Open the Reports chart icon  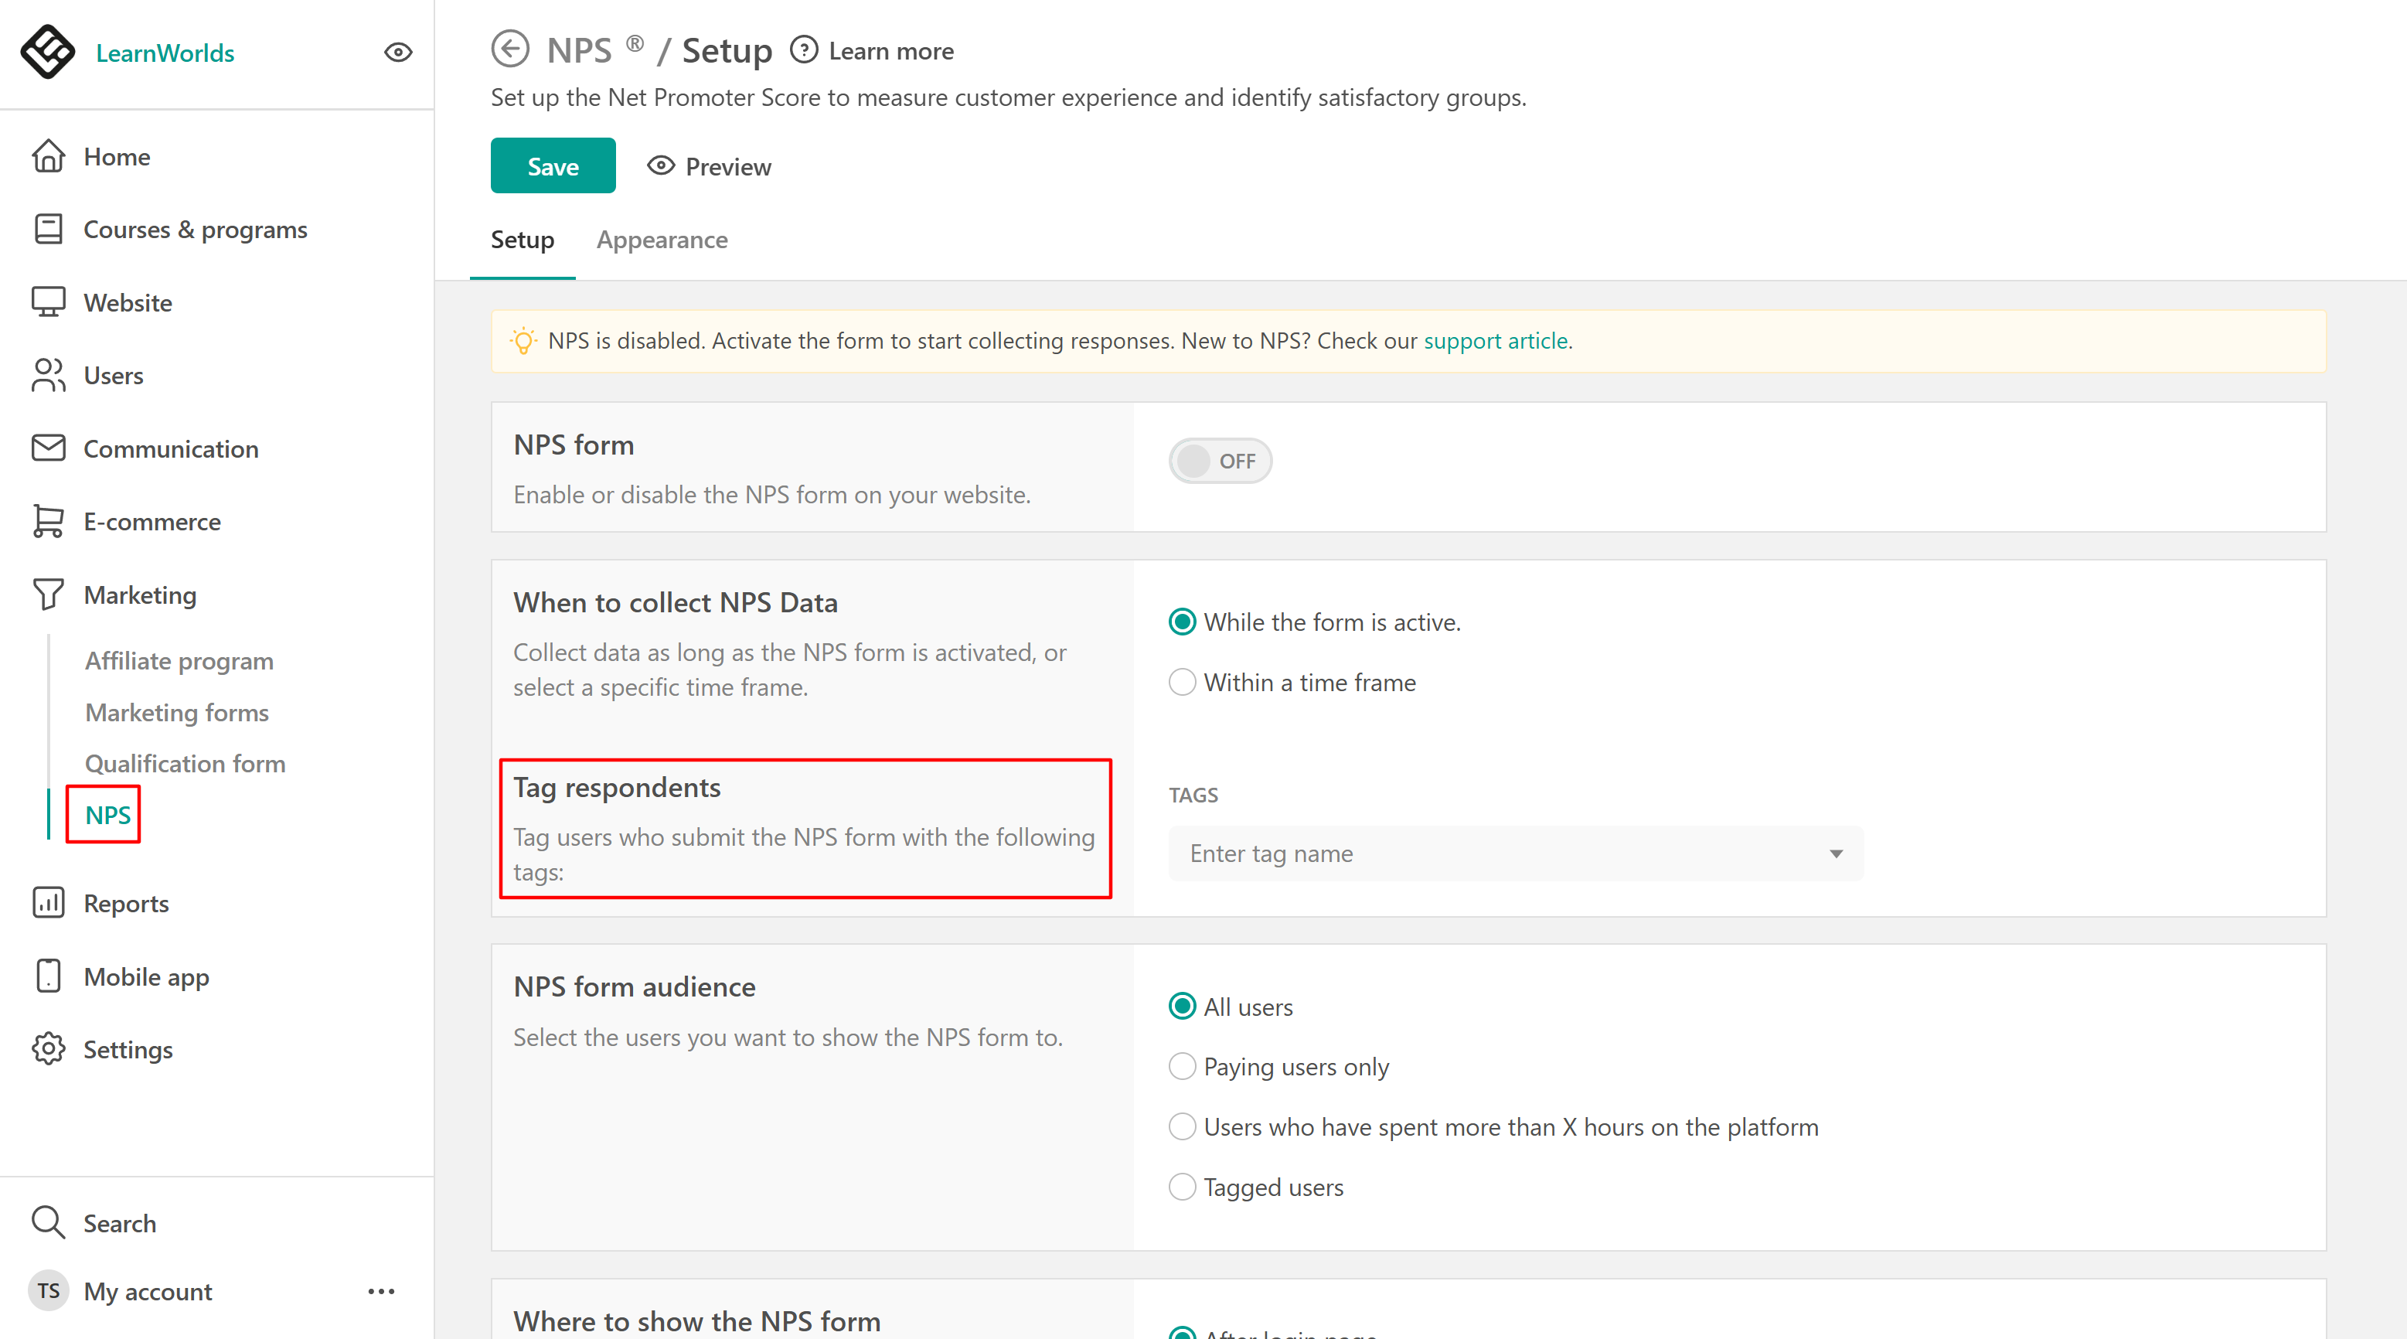[49, 903]
